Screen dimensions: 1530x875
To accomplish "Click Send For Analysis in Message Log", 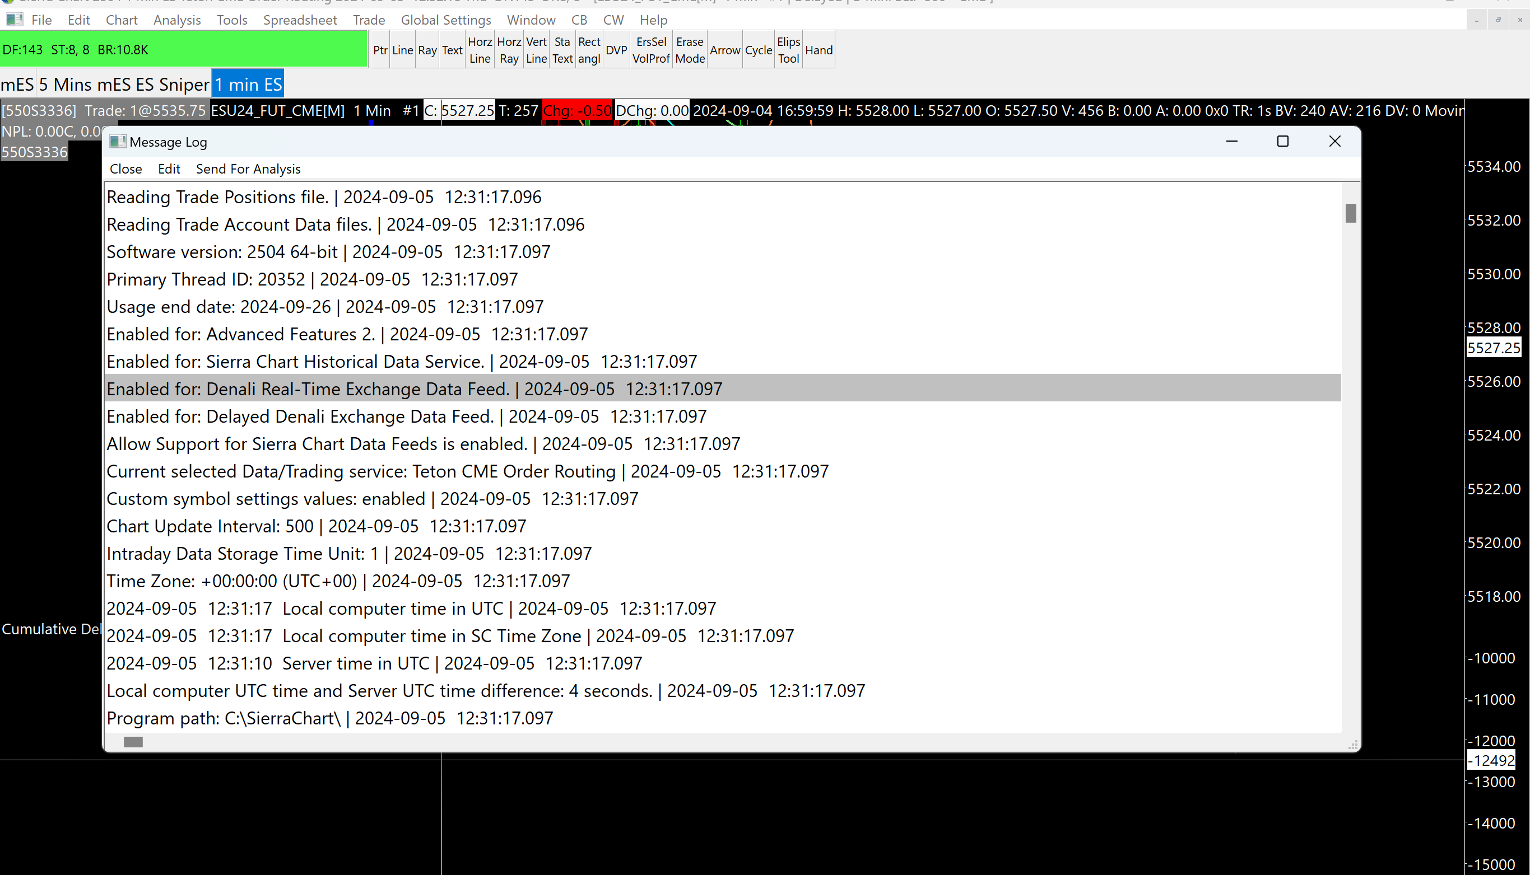I will (248, 169).
